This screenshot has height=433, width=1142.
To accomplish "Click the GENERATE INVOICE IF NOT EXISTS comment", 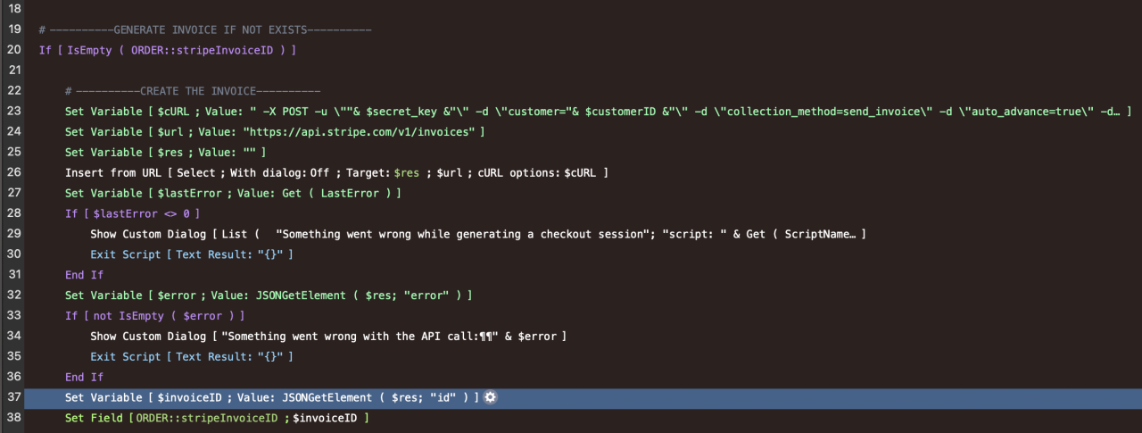I will pos(204,29).
